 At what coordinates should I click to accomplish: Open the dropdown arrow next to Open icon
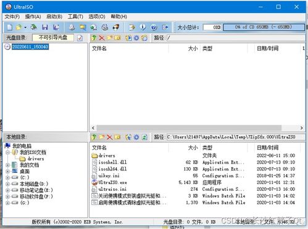(25, 27)
